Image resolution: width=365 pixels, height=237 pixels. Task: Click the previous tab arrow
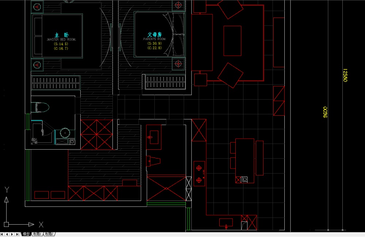point(7,234)
